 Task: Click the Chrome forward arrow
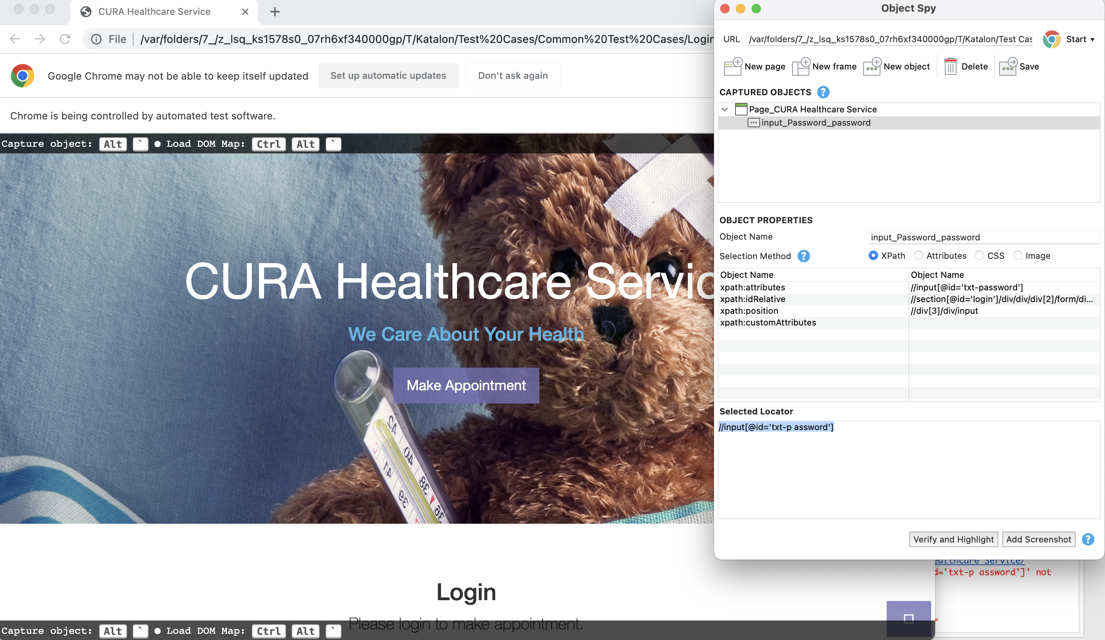tap(40, 39)
